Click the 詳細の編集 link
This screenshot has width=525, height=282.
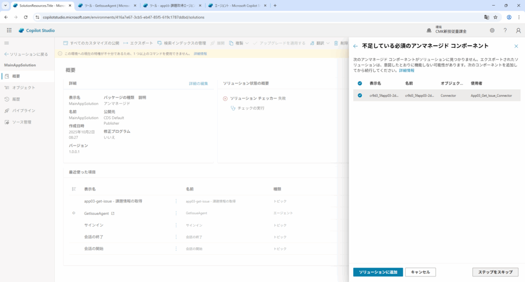point(198,83)
